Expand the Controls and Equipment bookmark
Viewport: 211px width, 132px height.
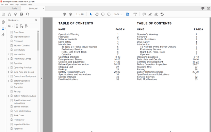[9, 76]
